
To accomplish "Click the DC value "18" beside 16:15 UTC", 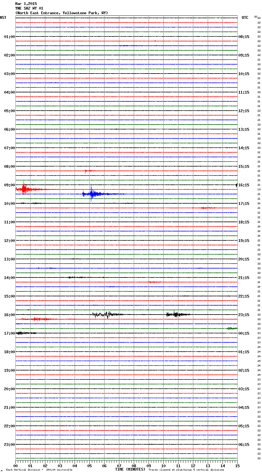I will (x=259, y=189).
